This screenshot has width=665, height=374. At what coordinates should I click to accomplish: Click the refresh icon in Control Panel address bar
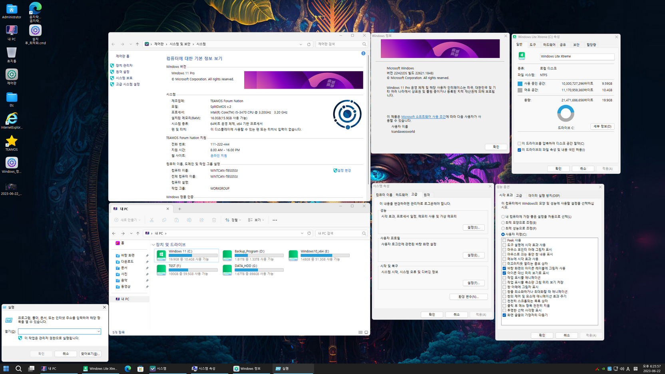coord(309,44)
